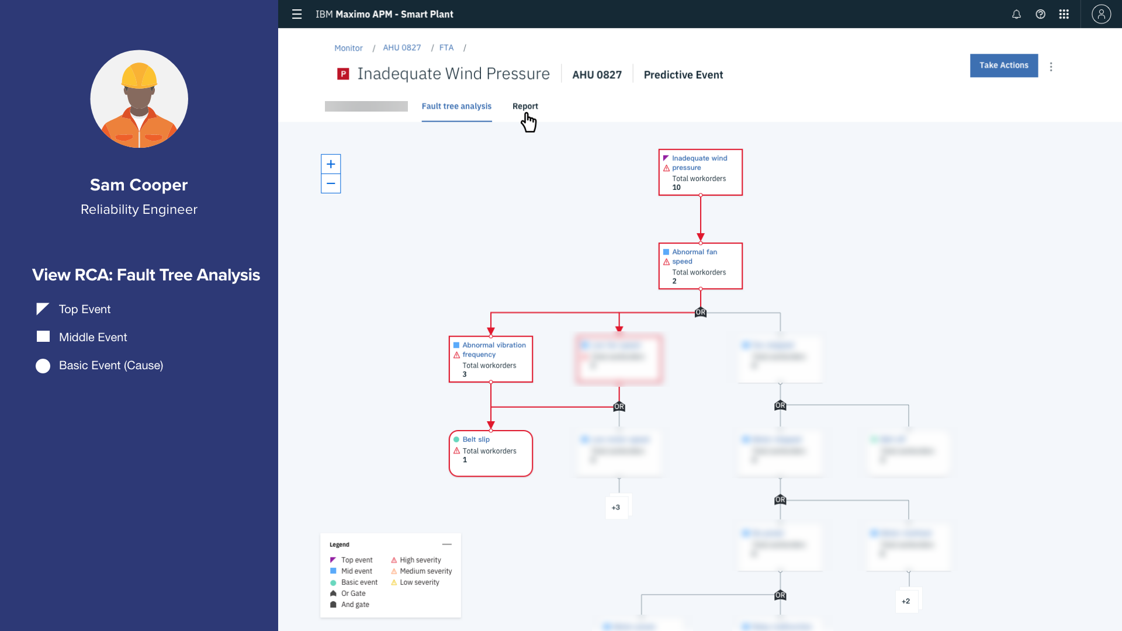Click the OR gate below Abnormal fan speed
The height and width of the screenshot is (631, 1122).
[701, 313]
